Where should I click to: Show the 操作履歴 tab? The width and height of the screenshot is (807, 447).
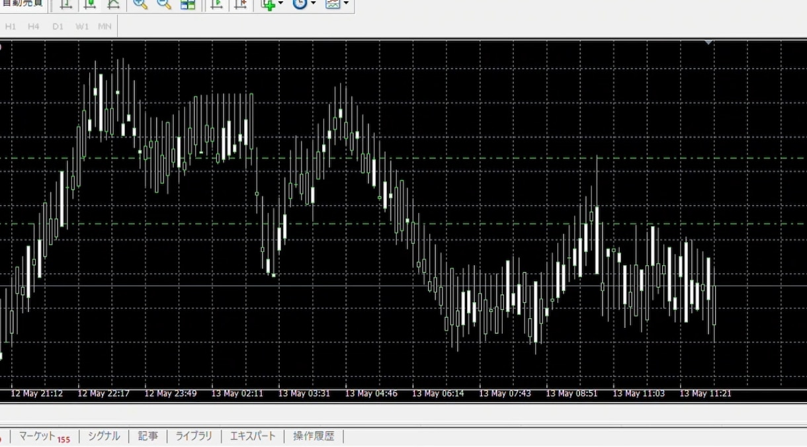pos(314,436)
